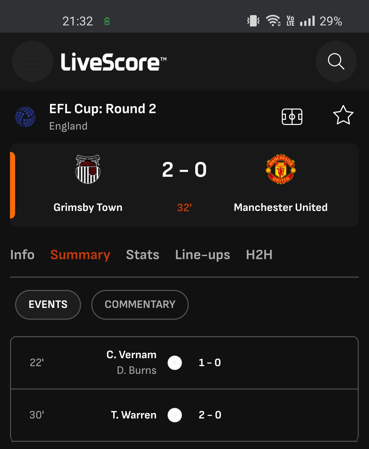369x449 pixels.
Task: Tap the search magnifier icon
Action: (336, 61)
